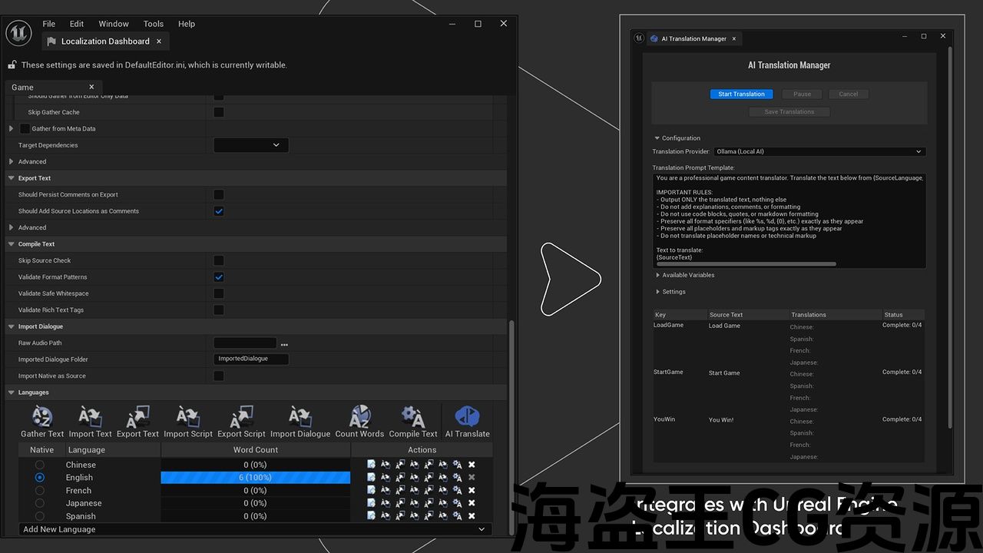Open the Tools menu
Screen dimensions: 983x553
coord(154,24)
